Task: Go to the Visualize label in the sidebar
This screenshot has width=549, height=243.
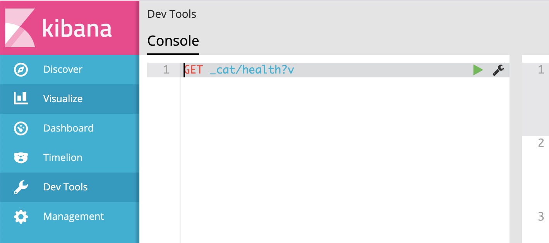Action: tap(63, 99)
